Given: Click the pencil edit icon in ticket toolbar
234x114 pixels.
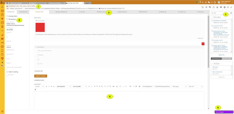Looking at the screenshot, I should point(231,7).
